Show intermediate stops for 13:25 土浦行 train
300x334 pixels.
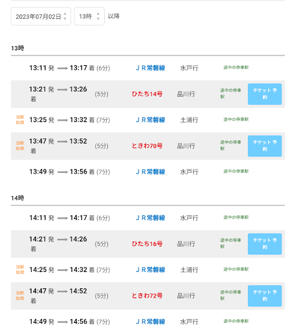pyautogui.click(x=236, y=119)
